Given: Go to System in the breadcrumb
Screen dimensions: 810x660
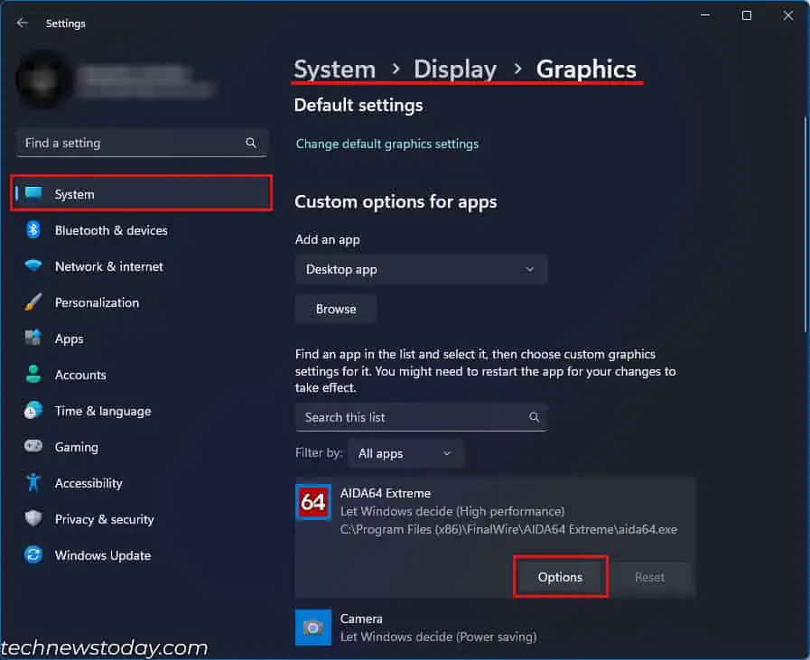Looking at the screenshot, I should [x=334, y=69].
